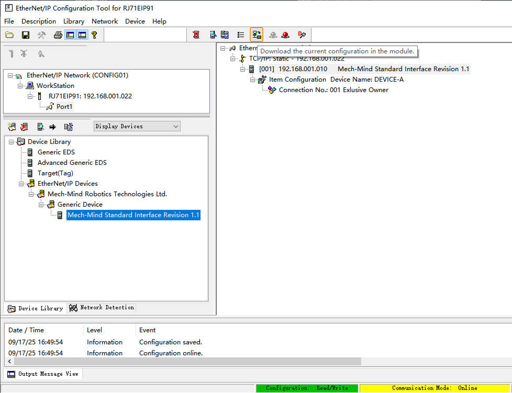Collapse the EtherNet/IP Devices tree branch
Screen dimensions: 512x393
pos(21,183)
